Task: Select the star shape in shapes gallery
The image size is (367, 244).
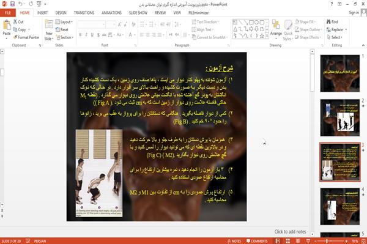Action: (x=262, y=36)
